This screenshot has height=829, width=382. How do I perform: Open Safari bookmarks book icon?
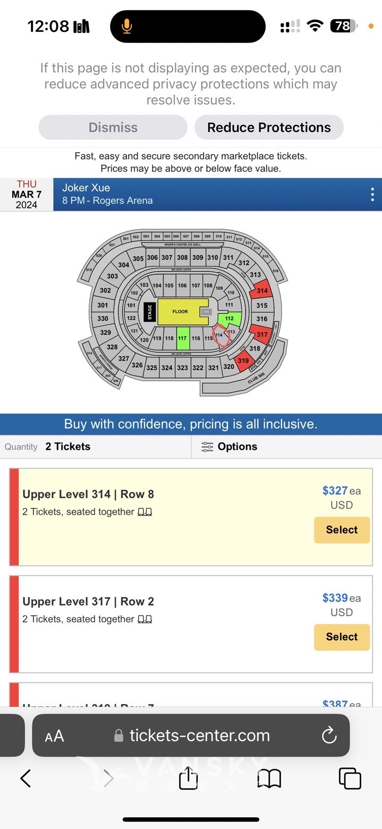269,779
